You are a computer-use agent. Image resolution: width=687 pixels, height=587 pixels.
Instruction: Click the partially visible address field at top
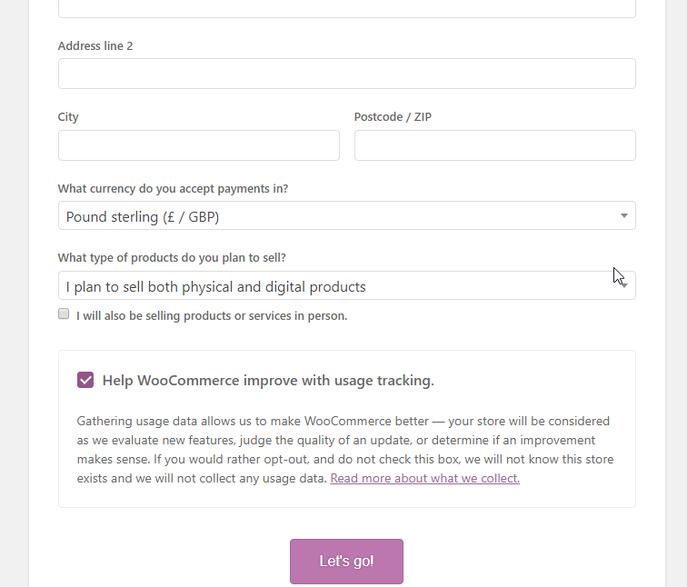tap(346, 8)
